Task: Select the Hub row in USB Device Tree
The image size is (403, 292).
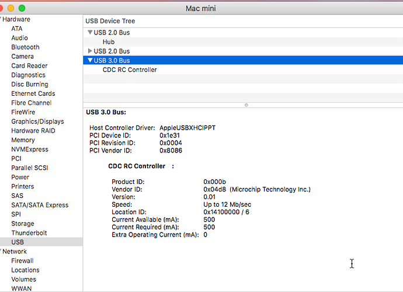Action: click(243, 41)
